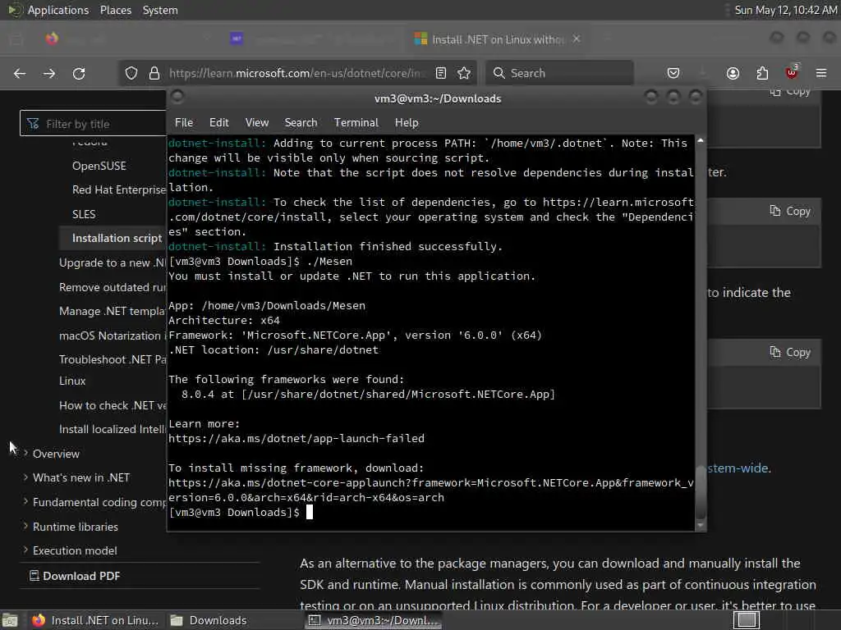The image size is (841, 630).
Task: Toggle reader view in address bar
Action: click(x=441, y=73)
